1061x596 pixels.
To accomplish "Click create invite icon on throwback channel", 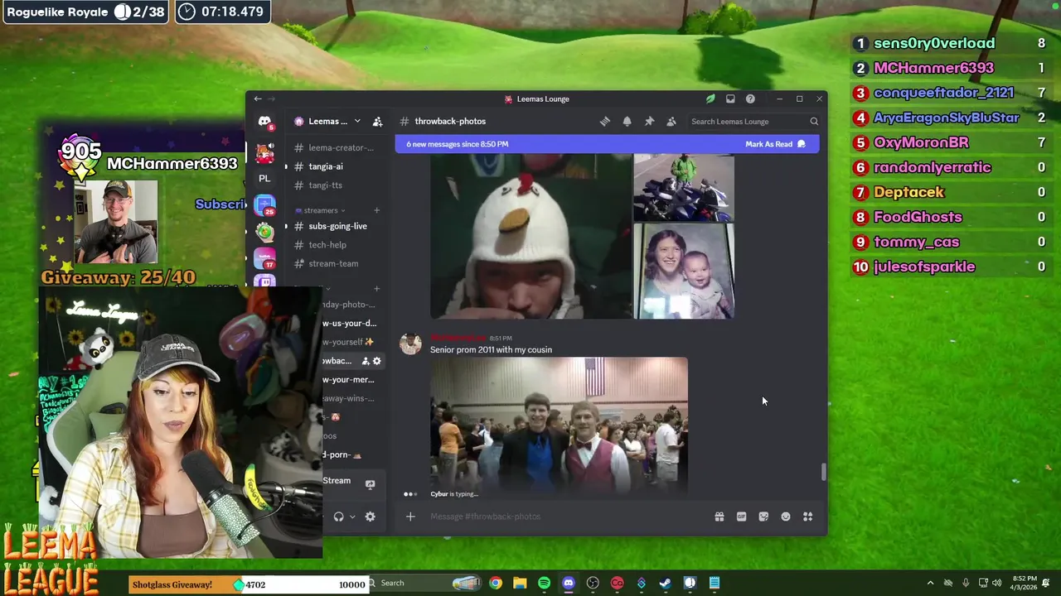I will coord(366,361).
